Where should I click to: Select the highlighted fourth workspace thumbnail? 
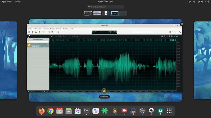114,13
